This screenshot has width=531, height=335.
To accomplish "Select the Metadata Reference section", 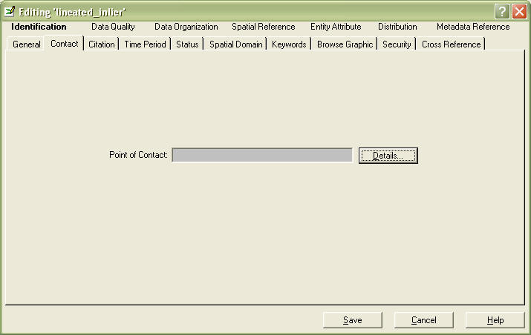I will (x=473, y=27).
